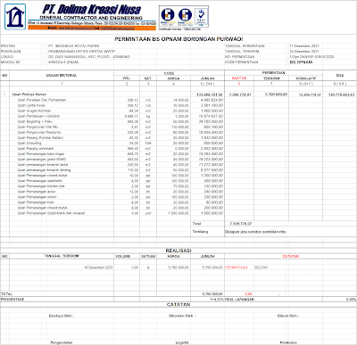
Task: Click the "TANGGAL PERMINTAAN" label cell
Action: (245, 46)
